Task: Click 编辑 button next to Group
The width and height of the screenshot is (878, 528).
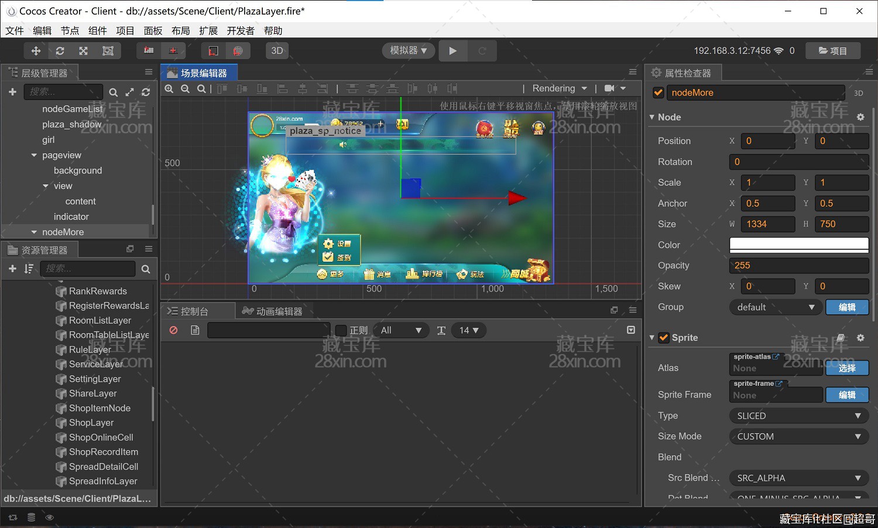Action: (847, 307)
